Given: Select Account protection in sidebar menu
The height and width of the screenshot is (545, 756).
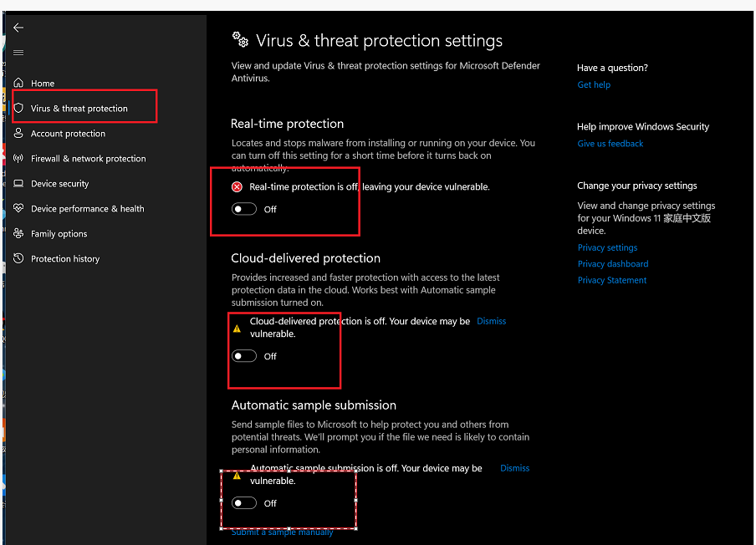Looking at the screenshot, I should coord(68,133).
